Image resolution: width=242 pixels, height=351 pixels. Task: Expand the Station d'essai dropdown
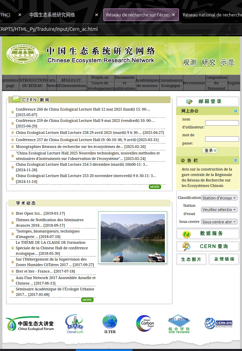(x=219, y=209)
